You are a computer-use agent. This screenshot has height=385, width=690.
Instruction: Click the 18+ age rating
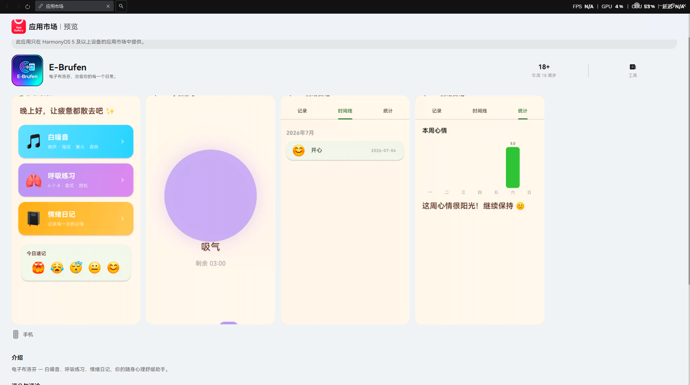pyautogui.click(x=544, y=67)
